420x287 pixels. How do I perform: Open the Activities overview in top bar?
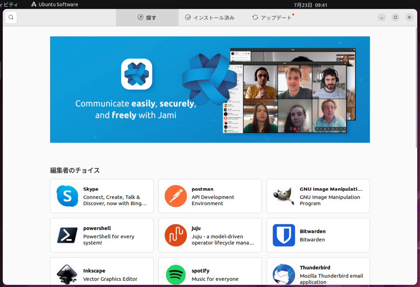(9, 5)
